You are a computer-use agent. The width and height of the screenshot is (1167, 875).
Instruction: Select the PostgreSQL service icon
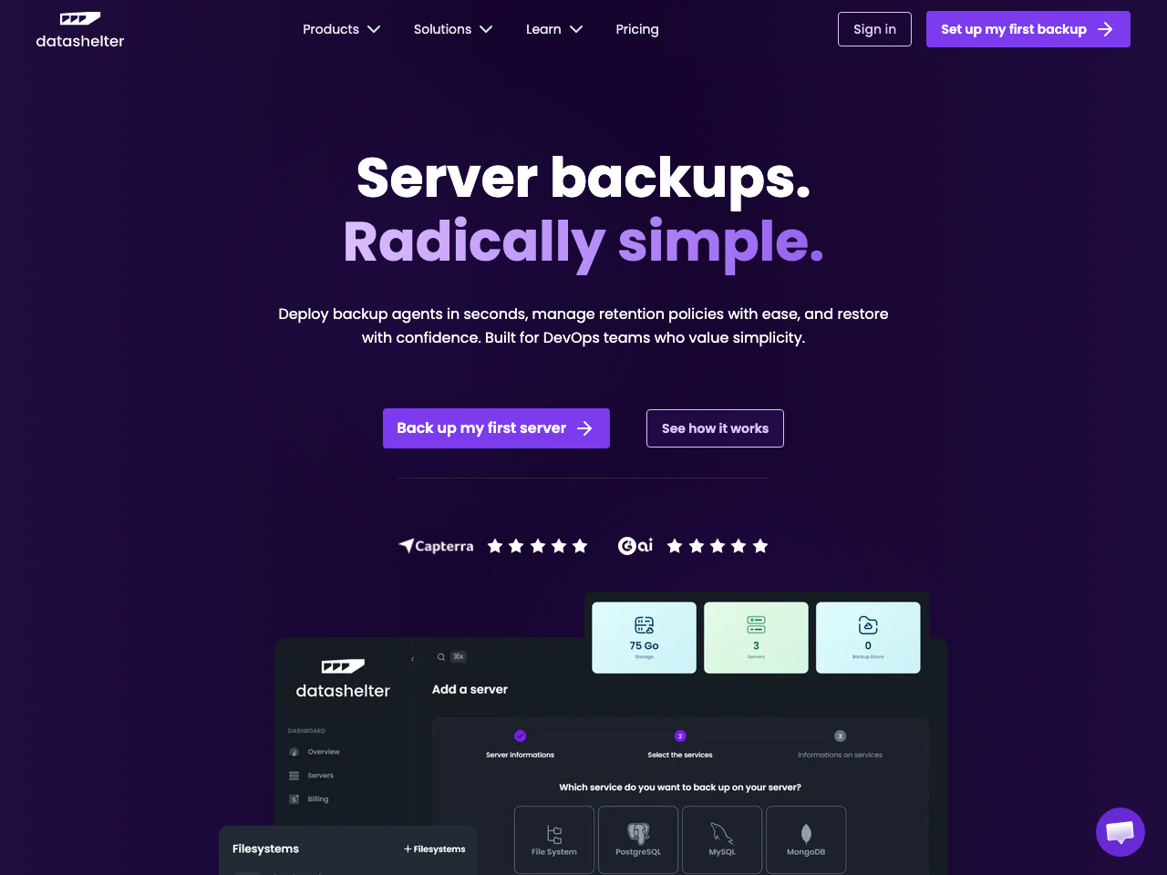tap(637, 834)
